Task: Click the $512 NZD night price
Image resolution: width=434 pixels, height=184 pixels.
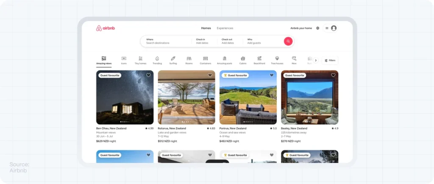Action: 168,141
